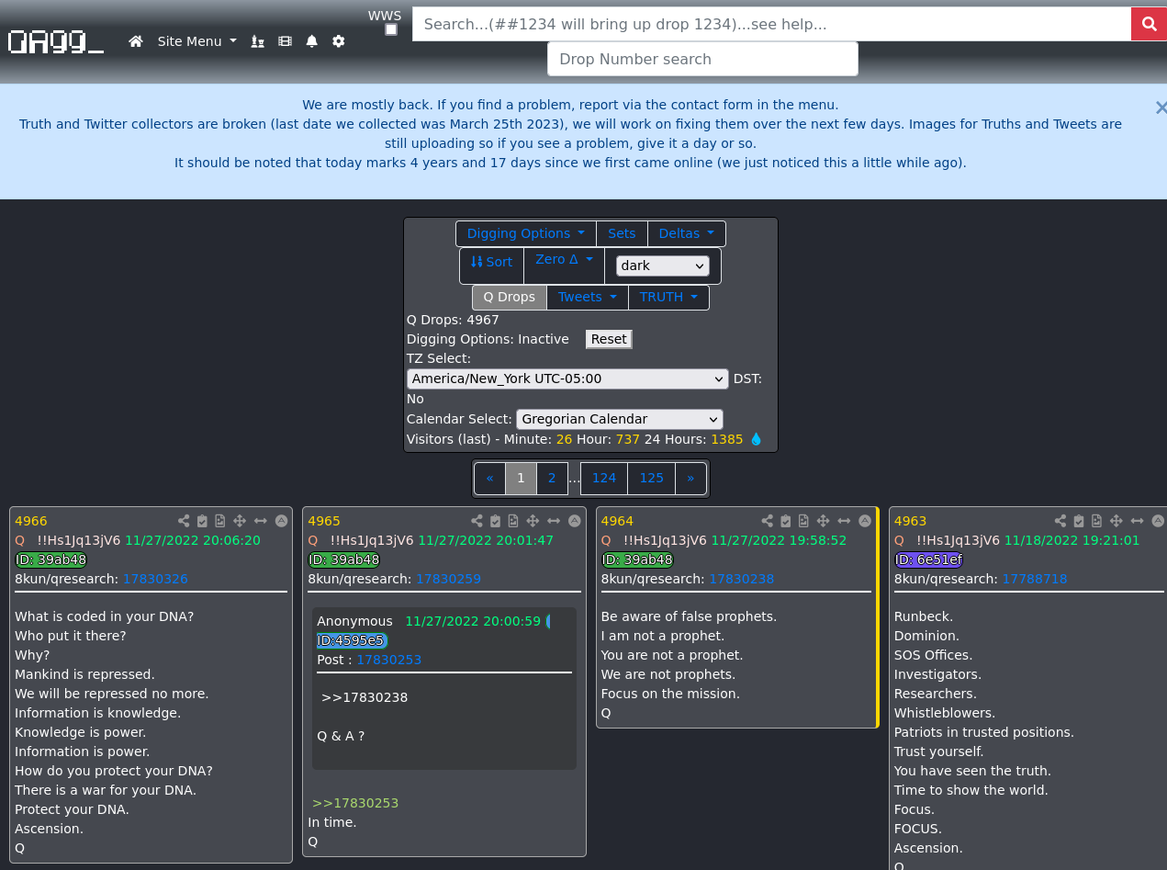The width and height of the screenshot is (1167, 870).
Task: Share drop 4965
Action: 477,521
